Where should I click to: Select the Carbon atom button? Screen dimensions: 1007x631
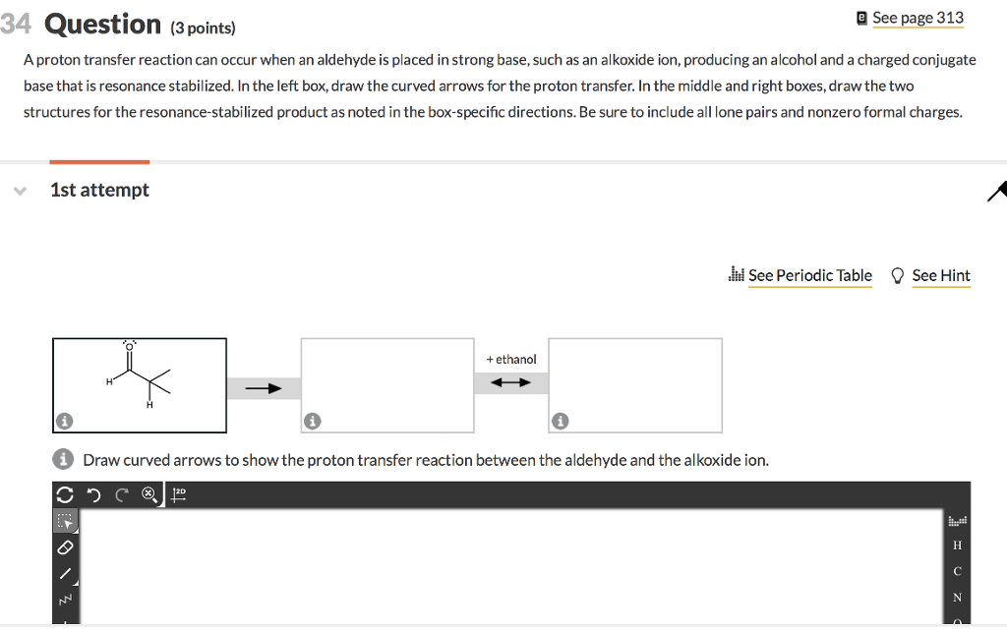tap(957, 571)
